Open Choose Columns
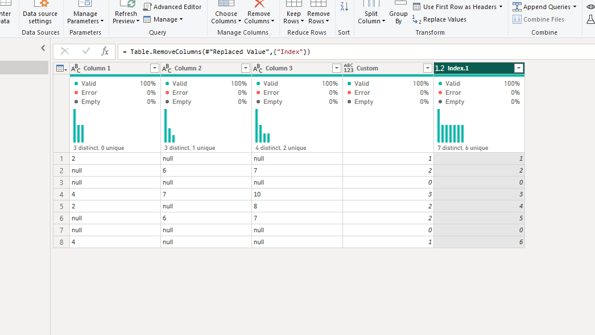The height and width of the screenshot is (335, 595). click(226, 13)
